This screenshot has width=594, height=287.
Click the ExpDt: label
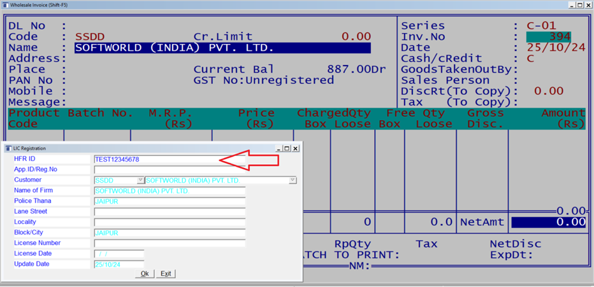tap(512, 255)
